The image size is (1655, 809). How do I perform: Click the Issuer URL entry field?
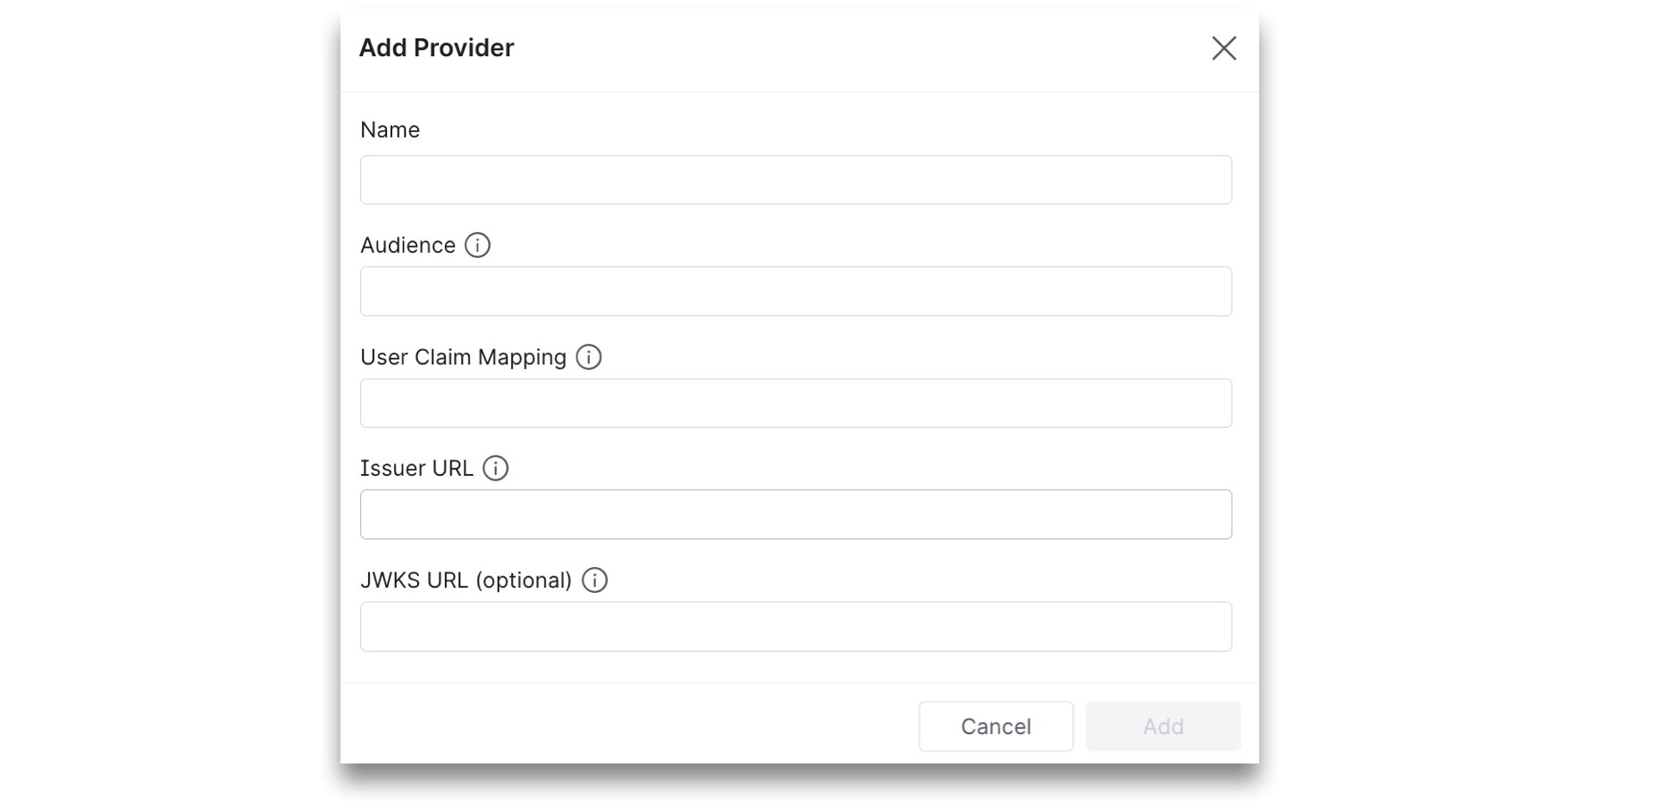[x=795, y=514]
